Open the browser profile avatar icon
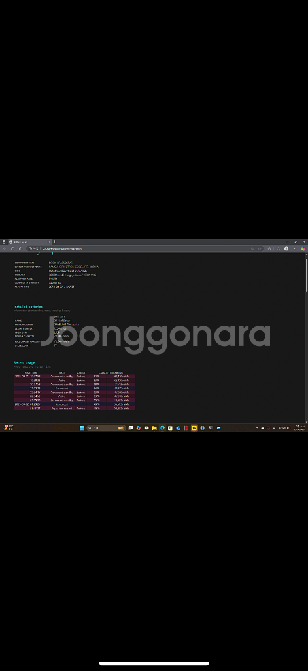 286,248
